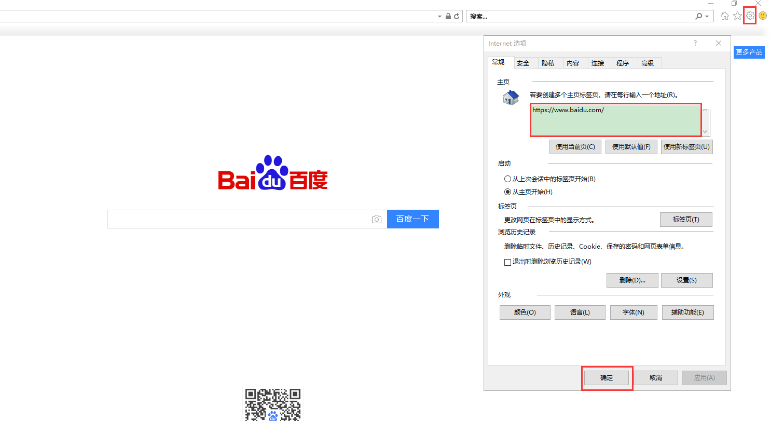Click the Baidu QR code image
770x421 pixels.
click(273, 404)
